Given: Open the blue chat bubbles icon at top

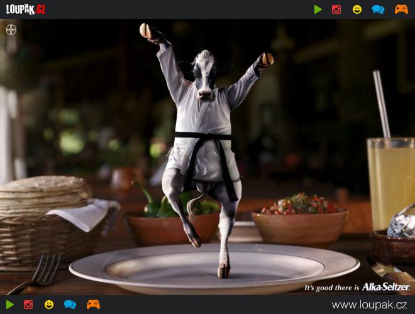Looking at the screenshot, I should coord(378,9).
